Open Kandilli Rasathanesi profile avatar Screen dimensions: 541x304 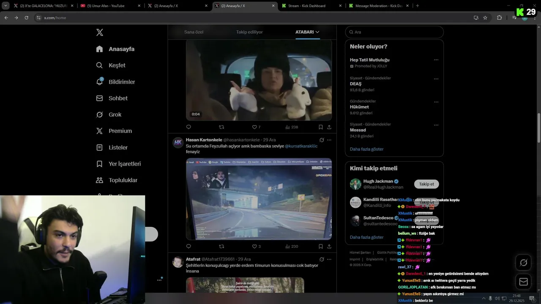coord(355,202)
